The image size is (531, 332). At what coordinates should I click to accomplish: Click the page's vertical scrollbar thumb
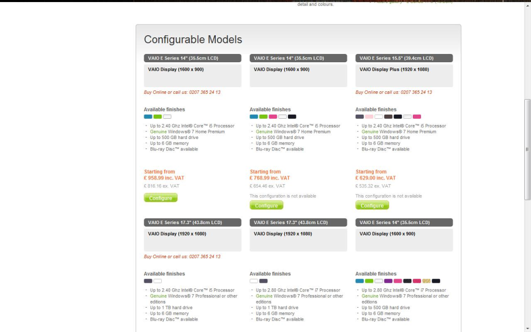(527, 149)
